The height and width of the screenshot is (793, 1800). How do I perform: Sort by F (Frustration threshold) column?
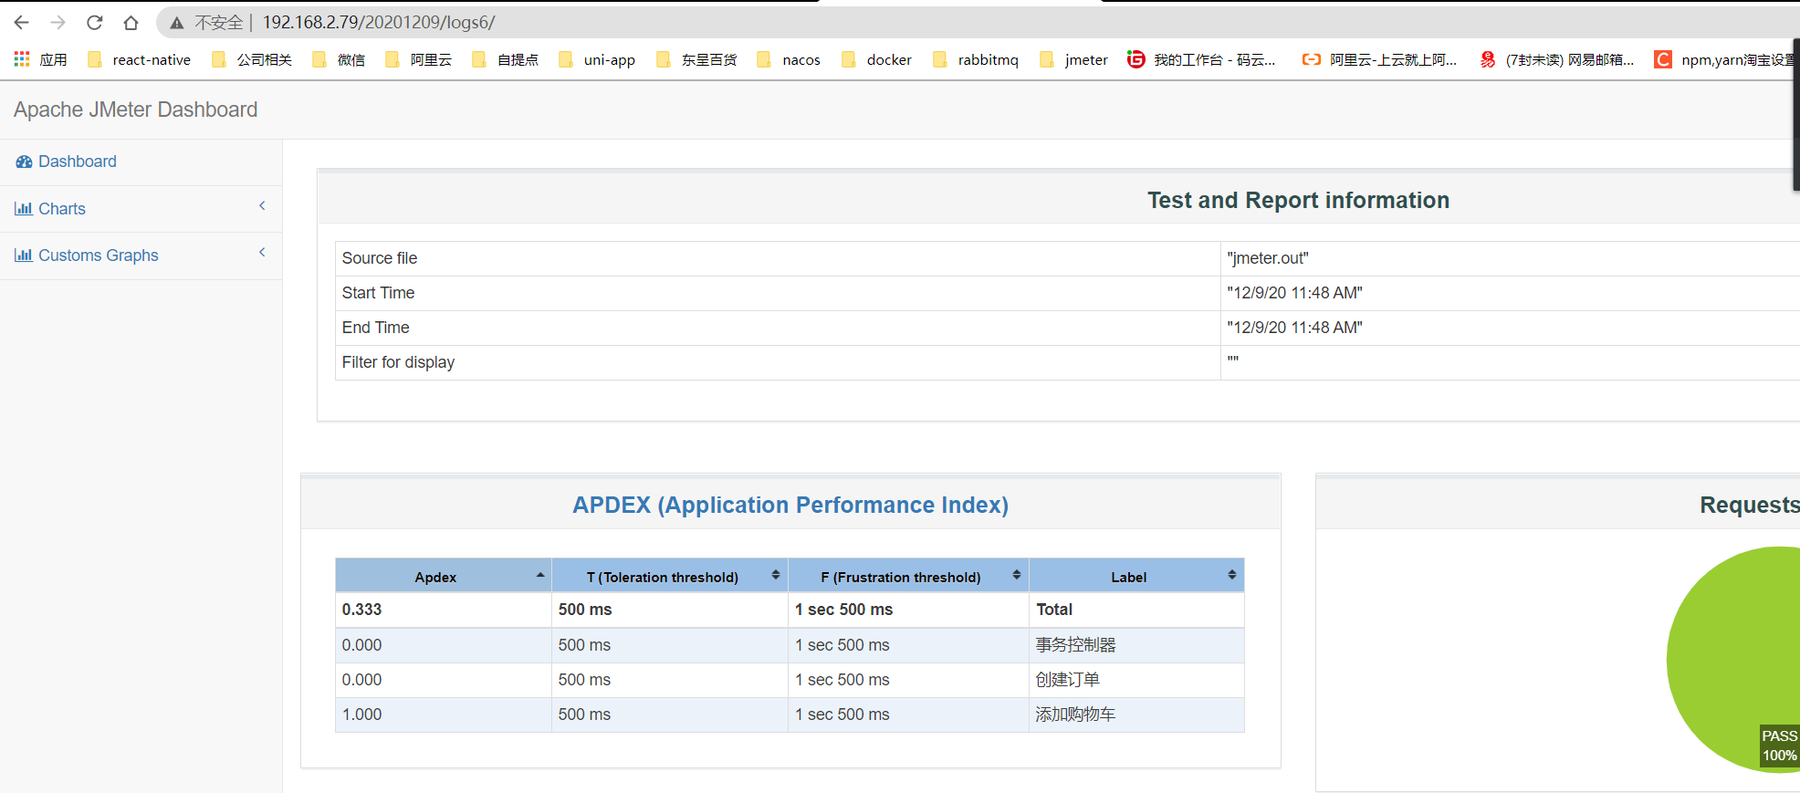[x=908, y=576]
